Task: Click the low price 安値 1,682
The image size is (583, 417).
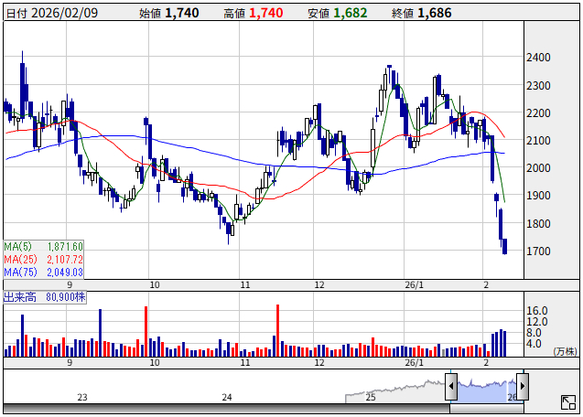Action: point(337,13)
